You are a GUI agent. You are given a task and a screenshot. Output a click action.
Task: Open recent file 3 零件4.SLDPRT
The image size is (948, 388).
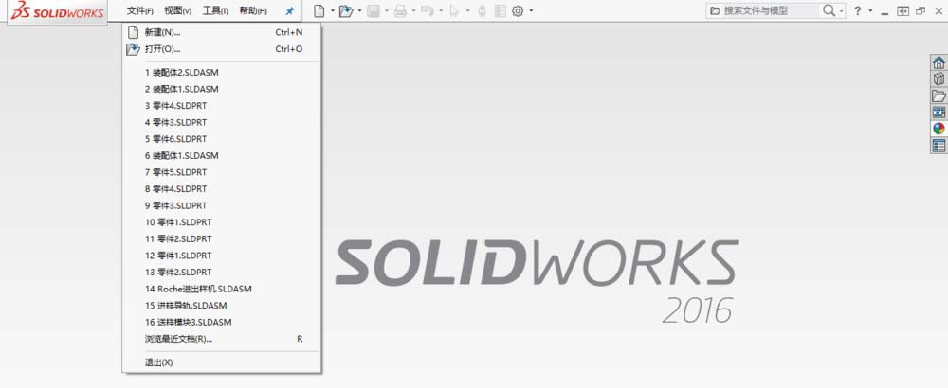[x=221, y=106]
